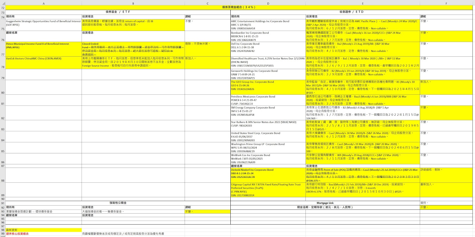Select row 75 header

[3, 25]
